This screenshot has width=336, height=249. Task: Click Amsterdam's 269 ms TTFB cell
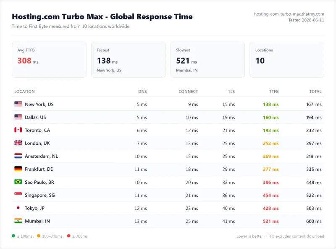click(271, 156)
